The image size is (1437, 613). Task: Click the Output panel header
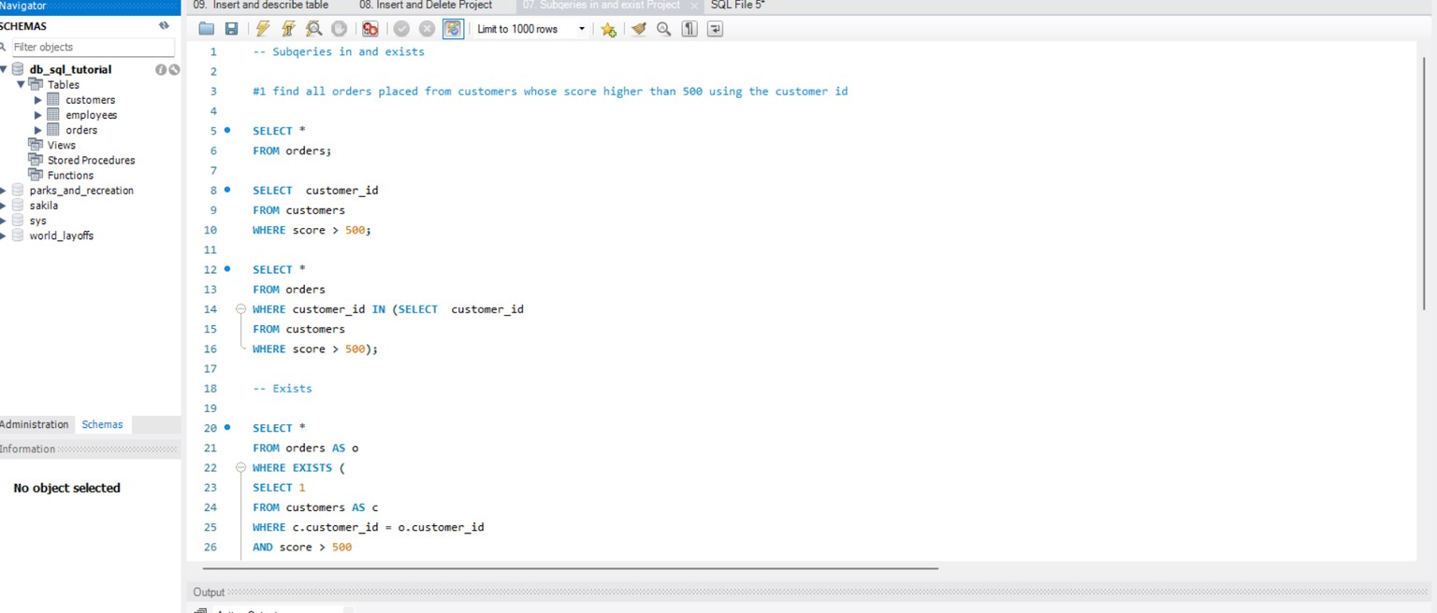[x=809, y=592]
